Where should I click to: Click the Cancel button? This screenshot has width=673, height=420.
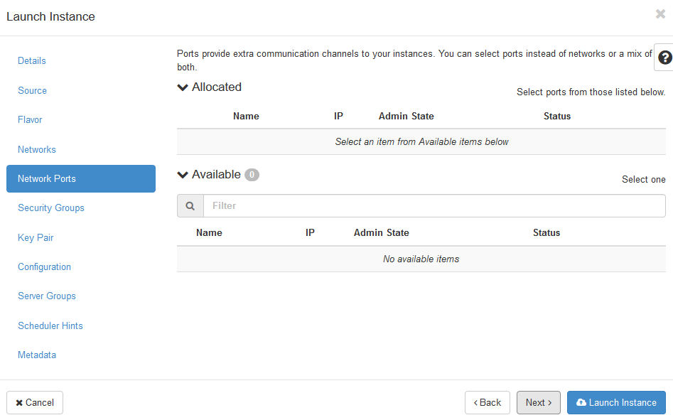click(x=35, y=402)
